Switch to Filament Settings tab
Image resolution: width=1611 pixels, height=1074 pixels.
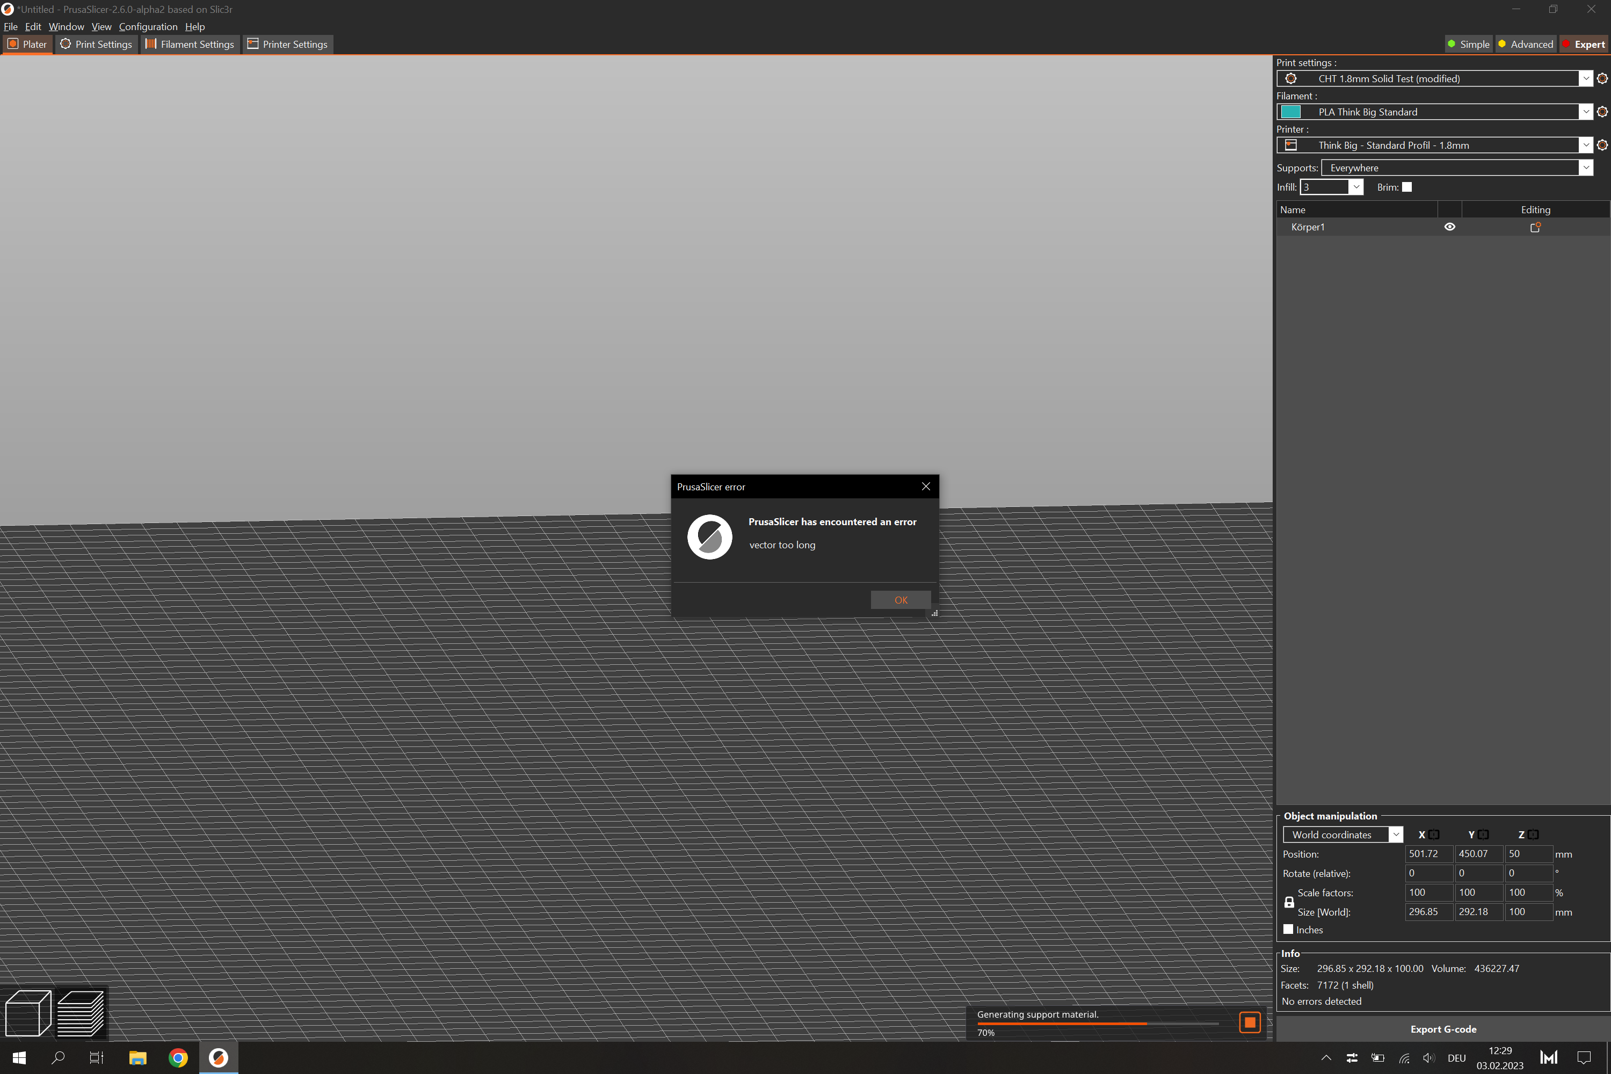click(x=190, y=44)
